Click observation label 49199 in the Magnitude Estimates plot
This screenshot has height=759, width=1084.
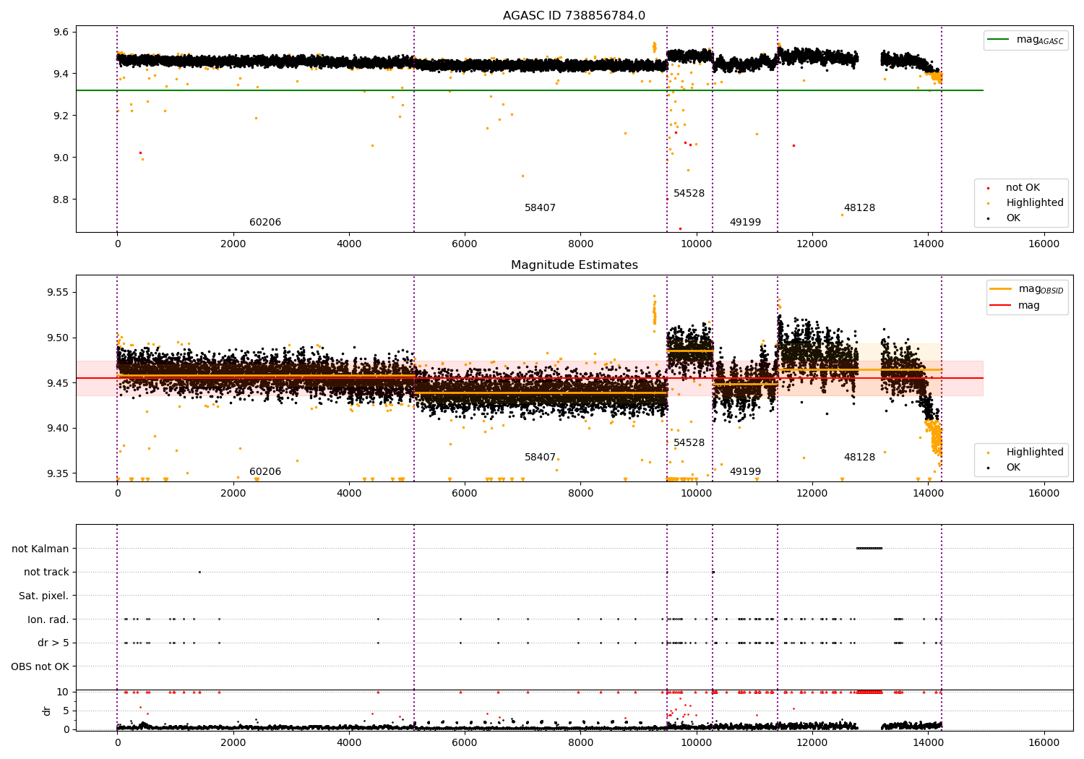coord(745,472)
